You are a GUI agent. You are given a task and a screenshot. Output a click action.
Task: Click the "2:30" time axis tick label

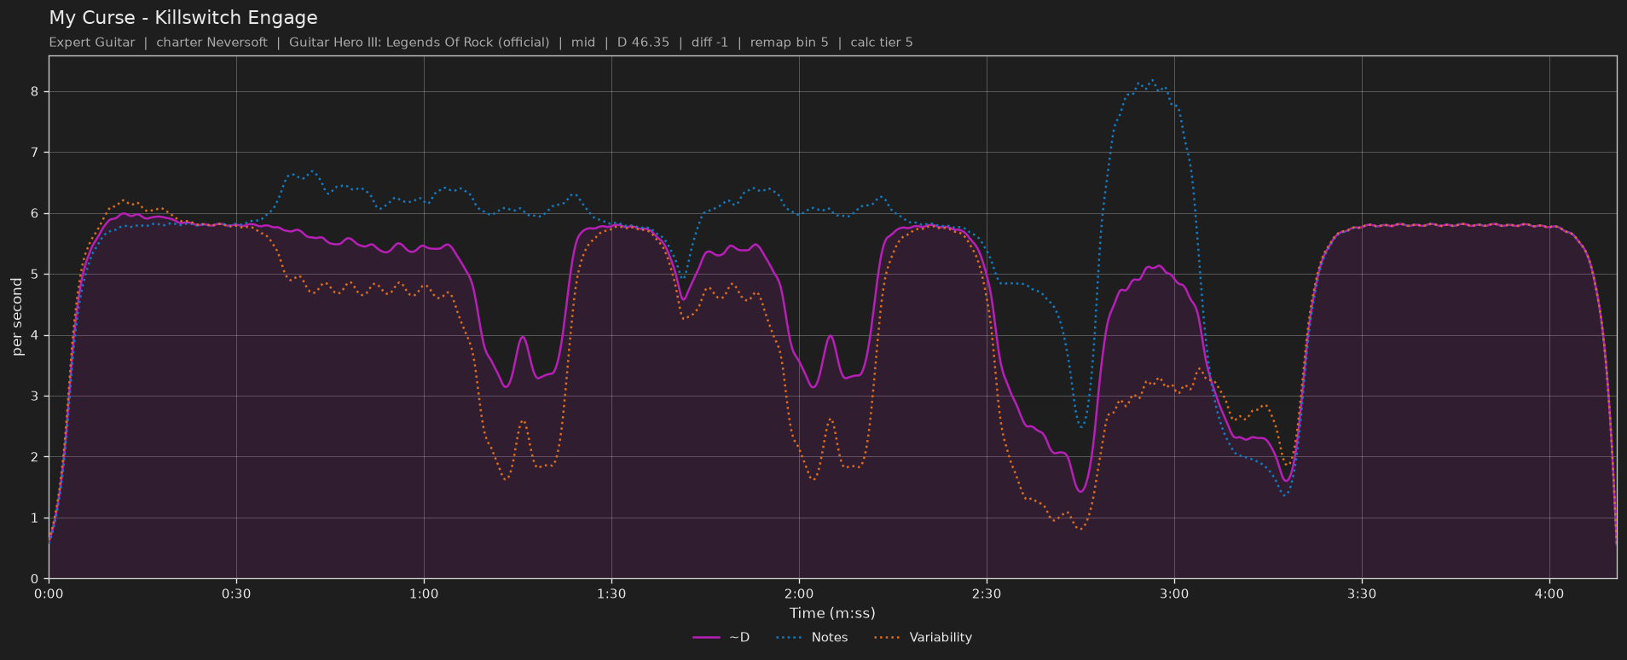[987, 594]
